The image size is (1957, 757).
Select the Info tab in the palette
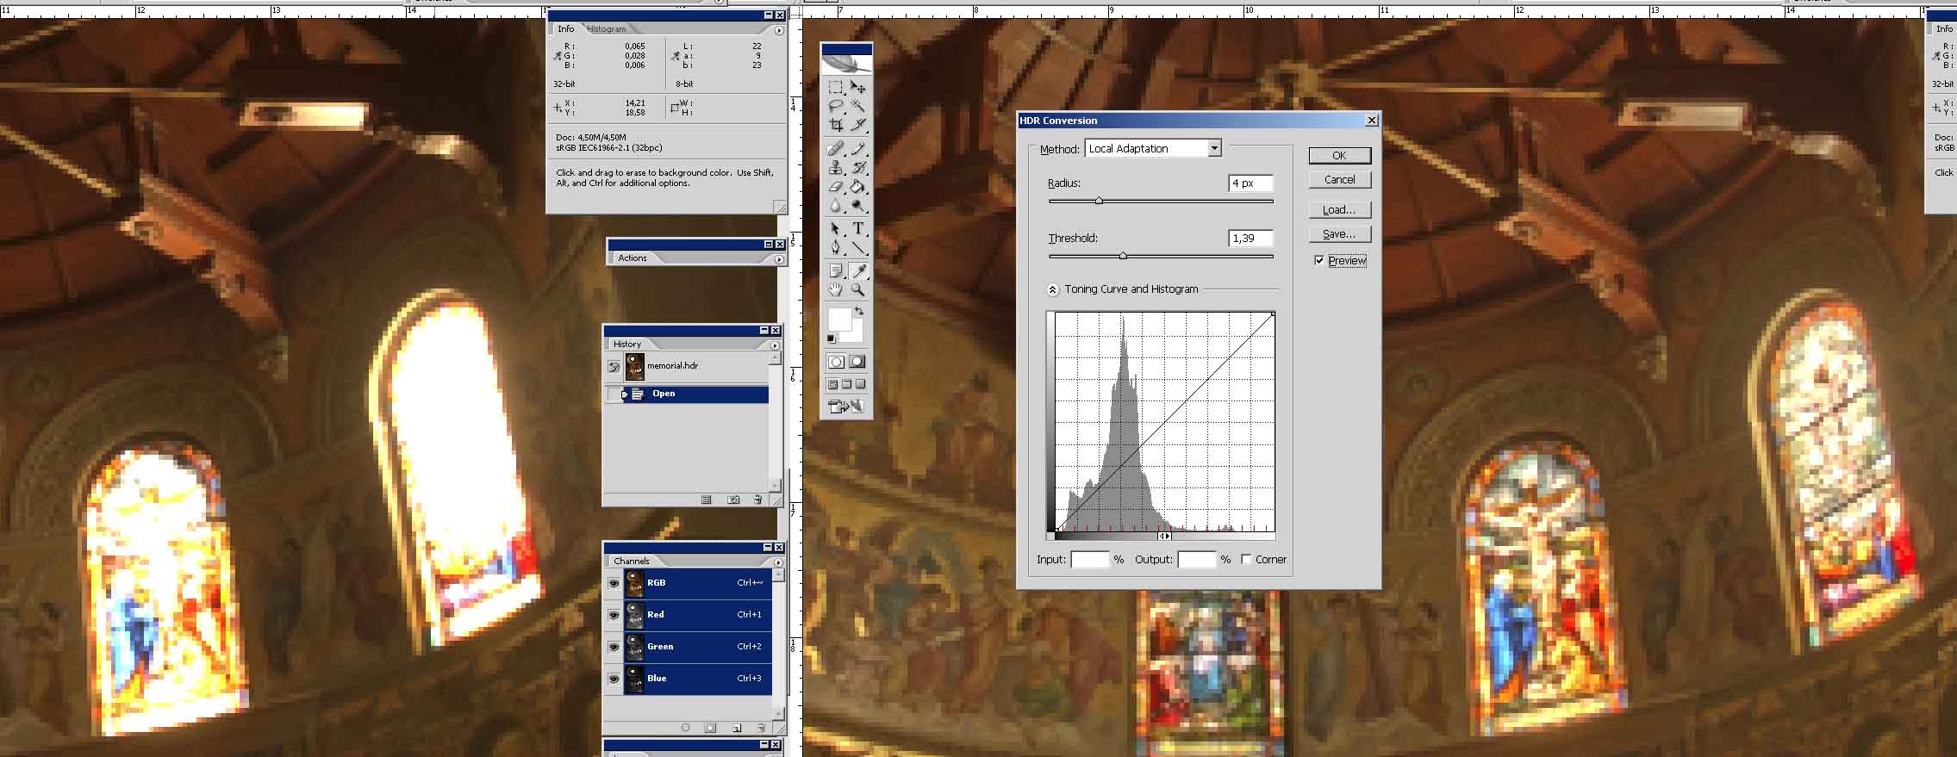point(565,29)
